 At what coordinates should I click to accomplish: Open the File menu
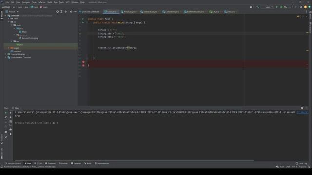[7, 2]
